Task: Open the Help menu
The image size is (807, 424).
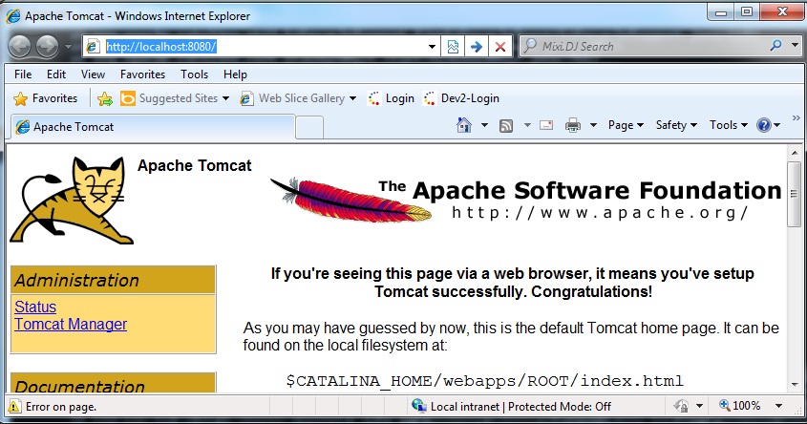Action: [235, 74]
